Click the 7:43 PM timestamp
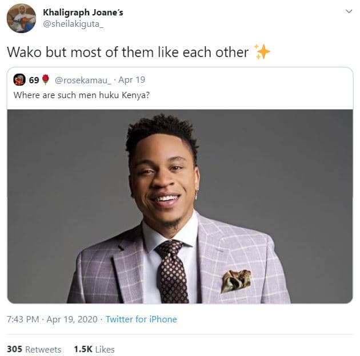 (x=22, y=319)
